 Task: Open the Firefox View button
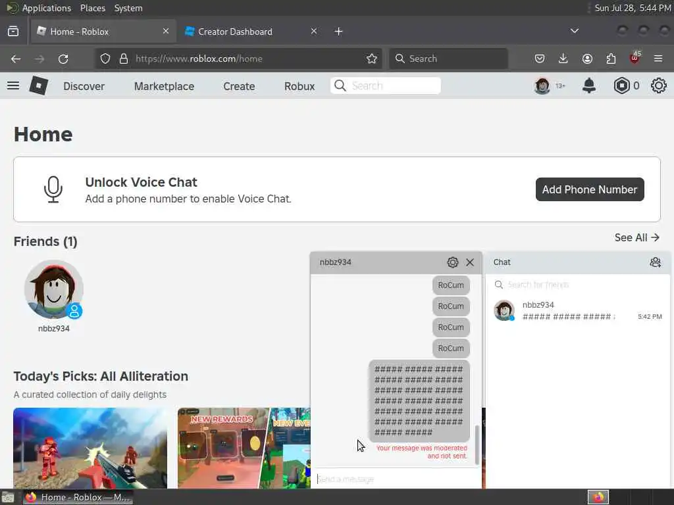click(x=13, y=32)
